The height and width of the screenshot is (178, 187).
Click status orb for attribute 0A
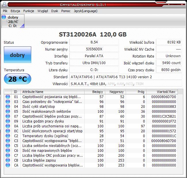(x=8, y=126)
